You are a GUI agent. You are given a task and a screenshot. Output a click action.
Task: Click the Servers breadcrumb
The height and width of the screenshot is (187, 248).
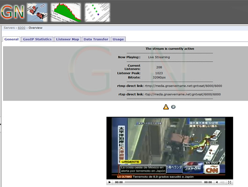pos(9,28)
